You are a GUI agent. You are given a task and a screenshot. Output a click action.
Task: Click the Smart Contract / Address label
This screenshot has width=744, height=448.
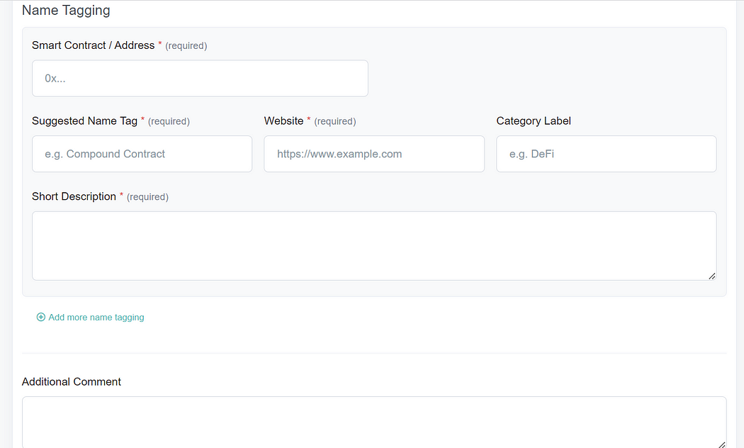(93, 45)
